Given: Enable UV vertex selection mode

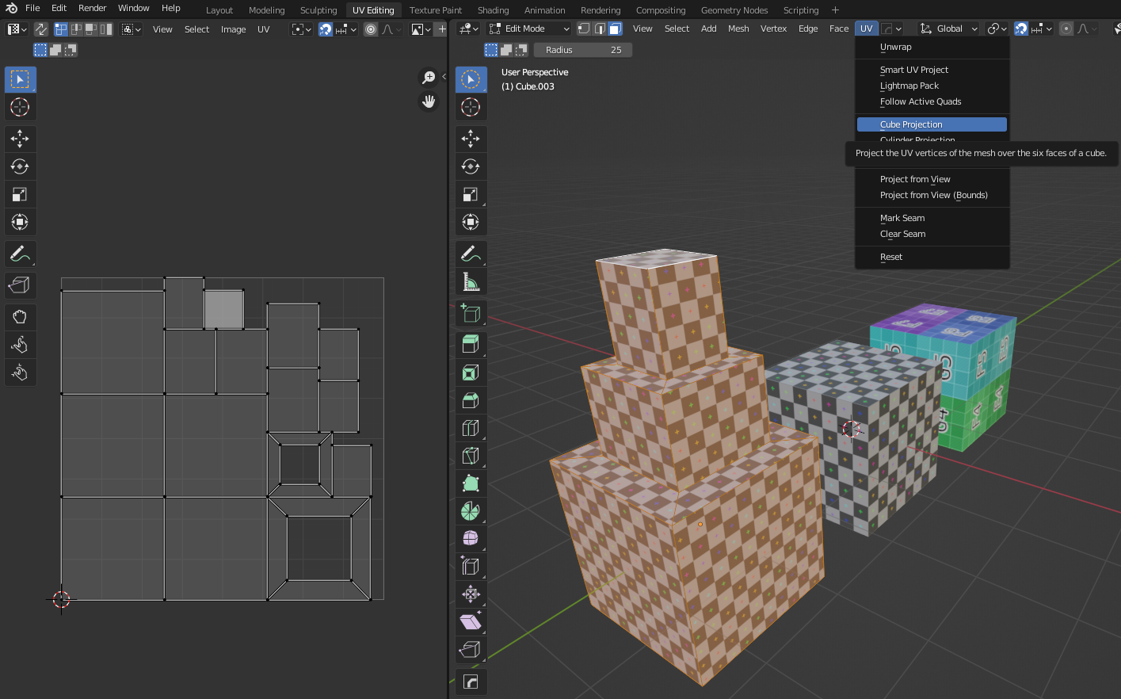Looking at the screenshot, I should click(61, 29).
